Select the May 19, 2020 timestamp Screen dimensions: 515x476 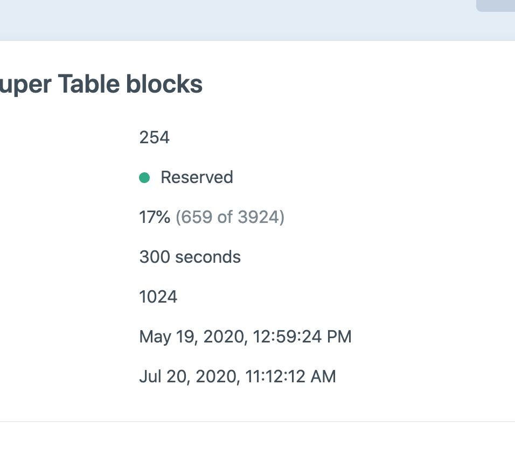[x=245, y=337]
